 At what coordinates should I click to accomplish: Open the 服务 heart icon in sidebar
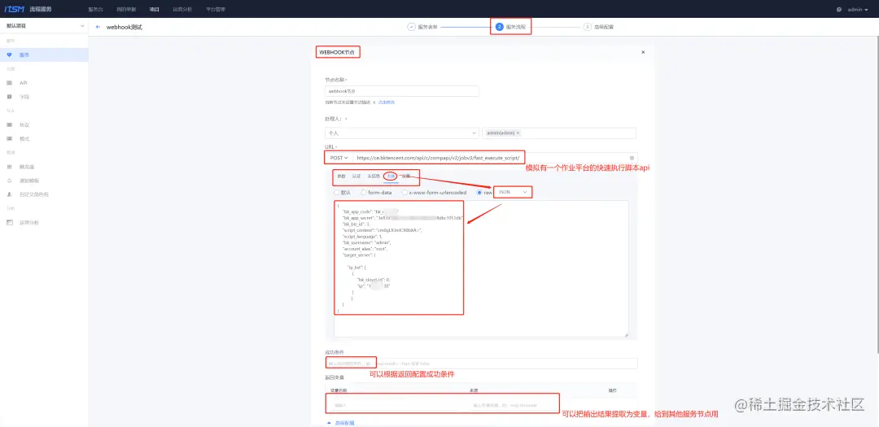coord(10,55)
